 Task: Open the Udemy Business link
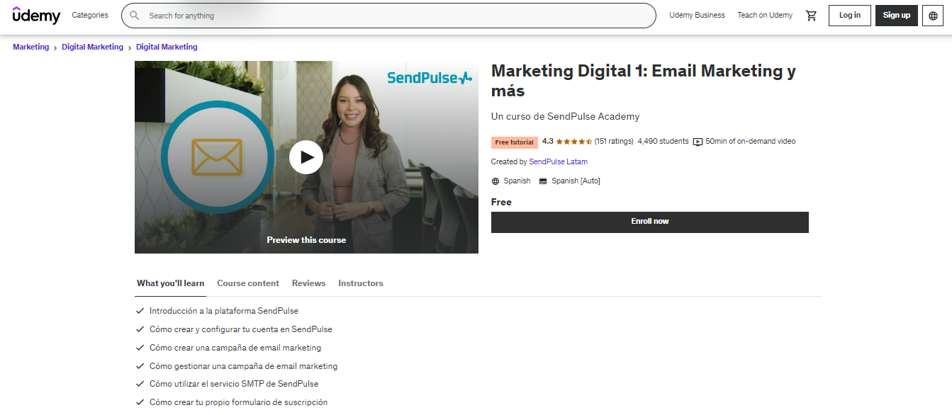(697, 16)
